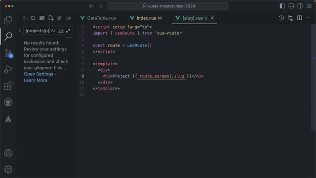Click the editor vertical scrollbar
Image resolution: width=316 pixels, height=178 pixels.
(x=314, y=78)
